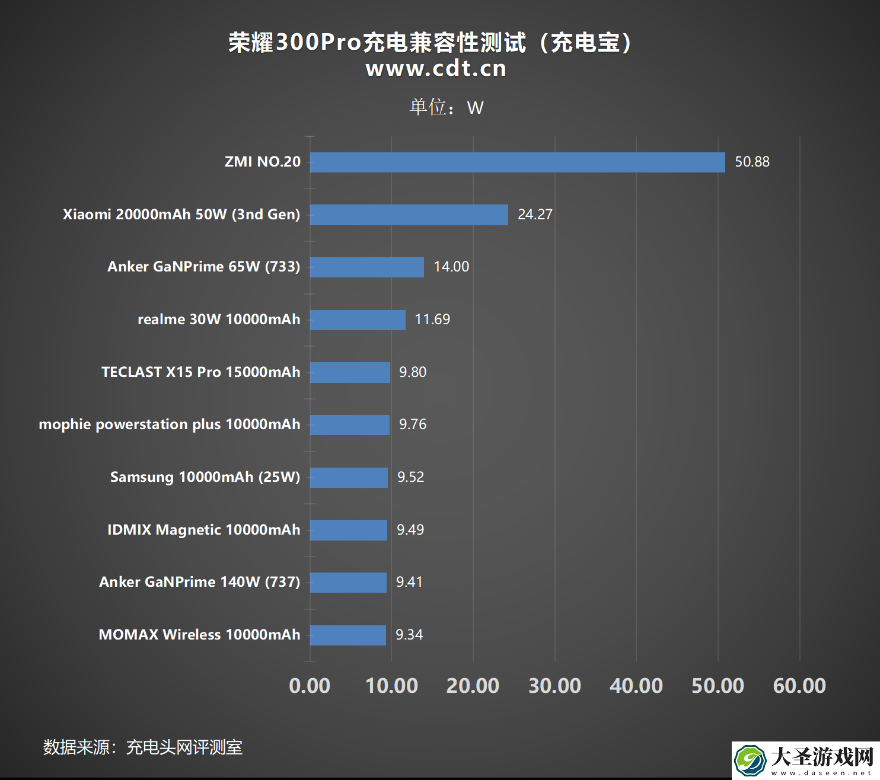Click the 24.27 data value
880x780 pixels.
(535, 215)
